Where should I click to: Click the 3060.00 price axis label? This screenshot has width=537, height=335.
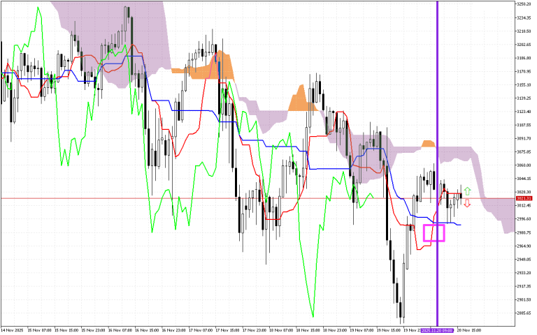[x=524, y=165]
